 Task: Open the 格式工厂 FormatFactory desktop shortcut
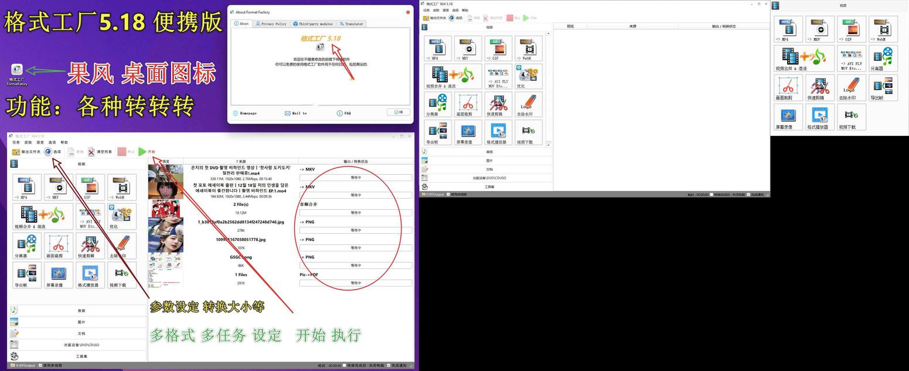click(17, 74)
